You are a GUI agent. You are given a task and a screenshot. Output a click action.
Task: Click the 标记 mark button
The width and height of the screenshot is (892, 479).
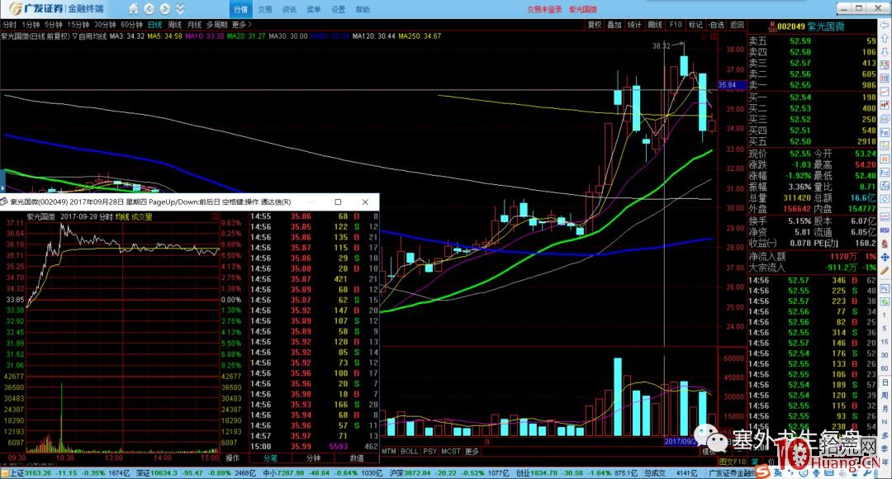[695, 25]
